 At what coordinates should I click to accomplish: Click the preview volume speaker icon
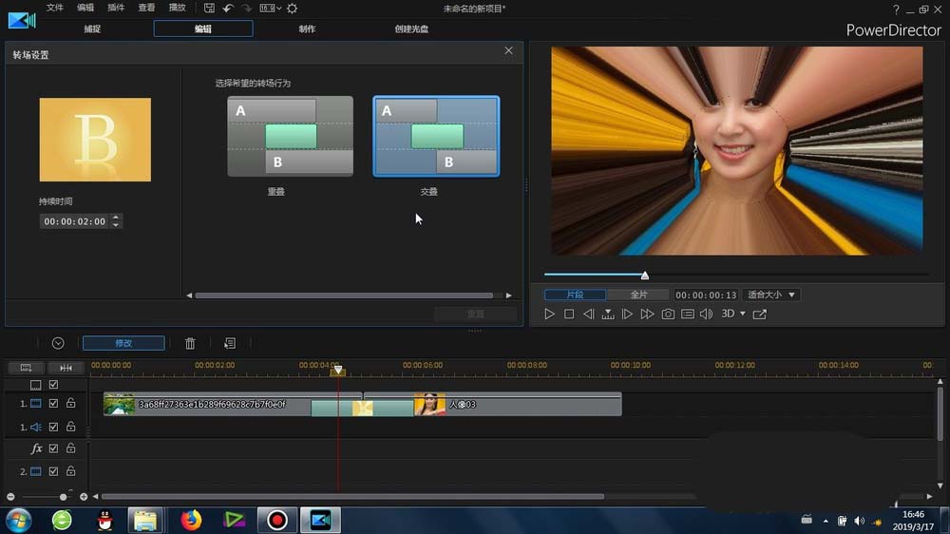click(x=707, y=314)
